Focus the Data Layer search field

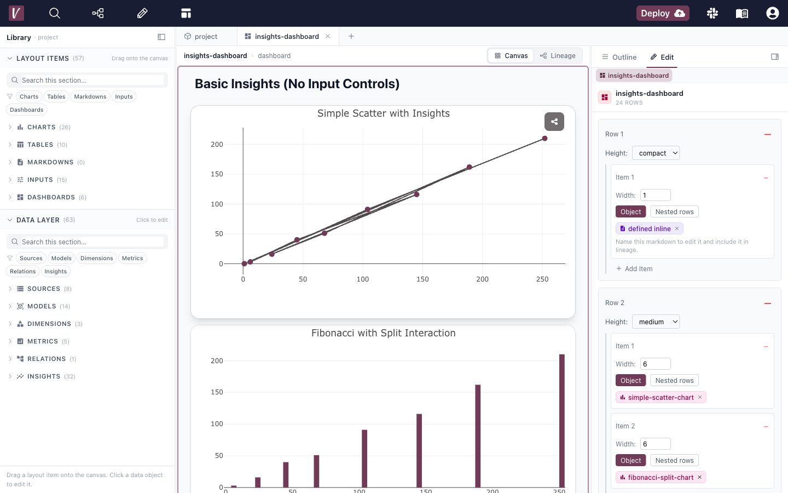[88, 242]
